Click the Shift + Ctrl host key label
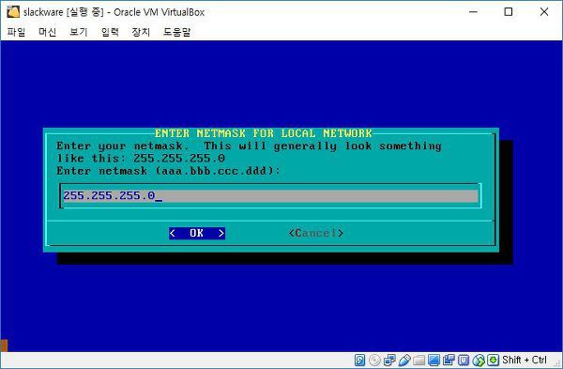The image size is (563, 369). click(525, 360)
